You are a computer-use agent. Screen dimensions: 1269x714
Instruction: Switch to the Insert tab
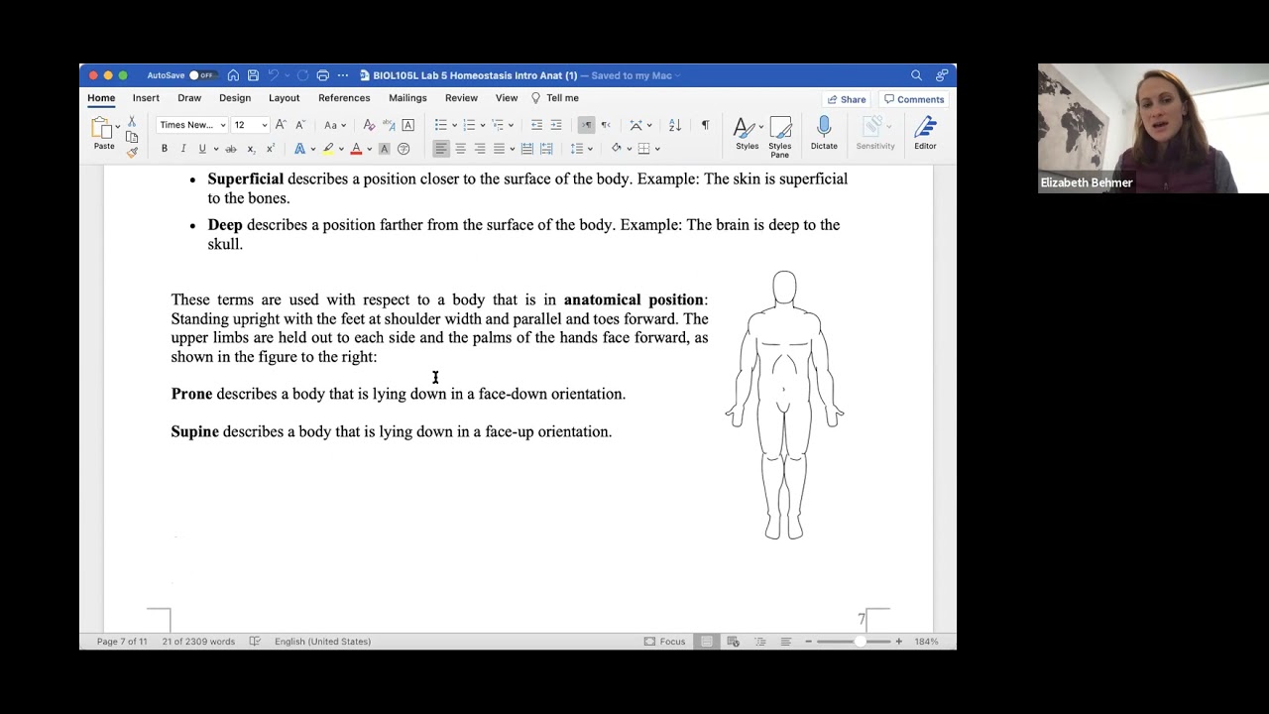click(146, 98)
